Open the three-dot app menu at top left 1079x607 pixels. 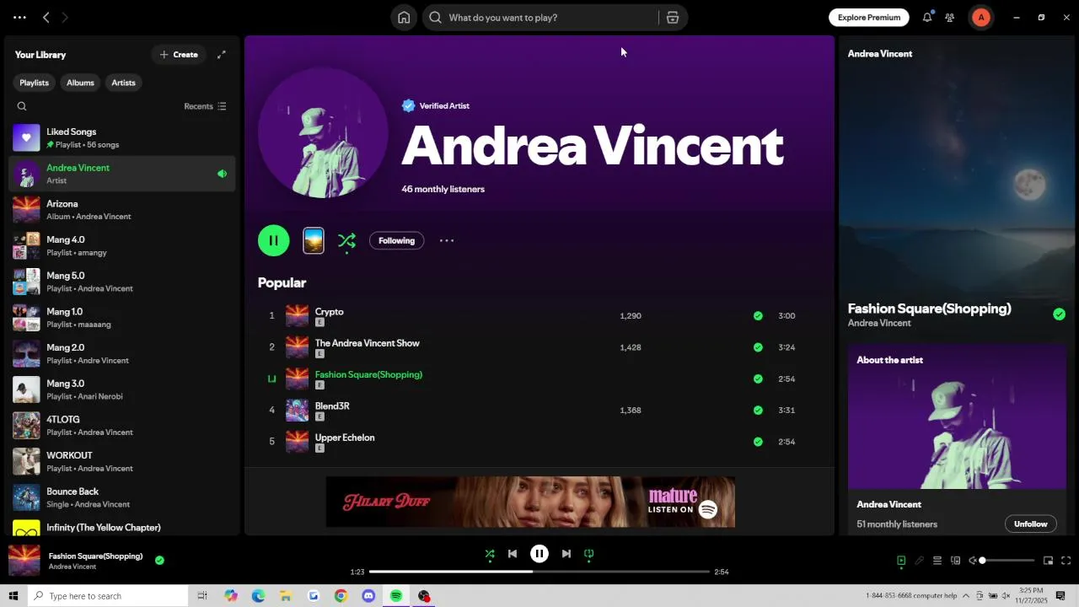tap(19, 17)
